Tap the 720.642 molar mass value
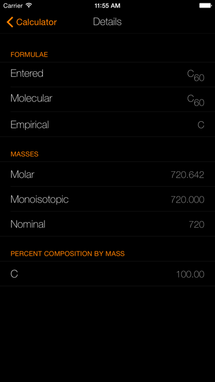 pos(187,175)
